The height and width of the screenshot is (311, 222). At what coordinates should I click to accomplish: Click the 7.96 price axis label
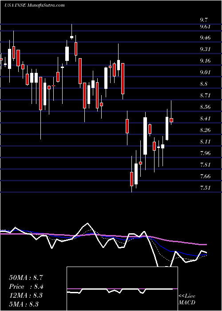[x=205, y=153]
